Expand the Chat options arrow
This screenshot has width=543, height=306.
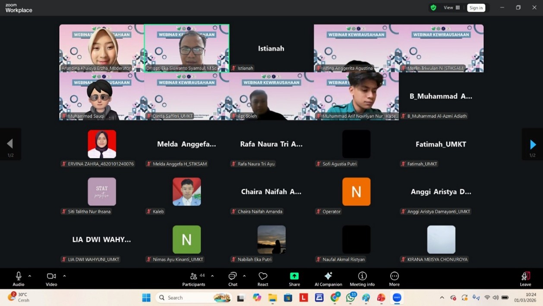pos(244,276)
